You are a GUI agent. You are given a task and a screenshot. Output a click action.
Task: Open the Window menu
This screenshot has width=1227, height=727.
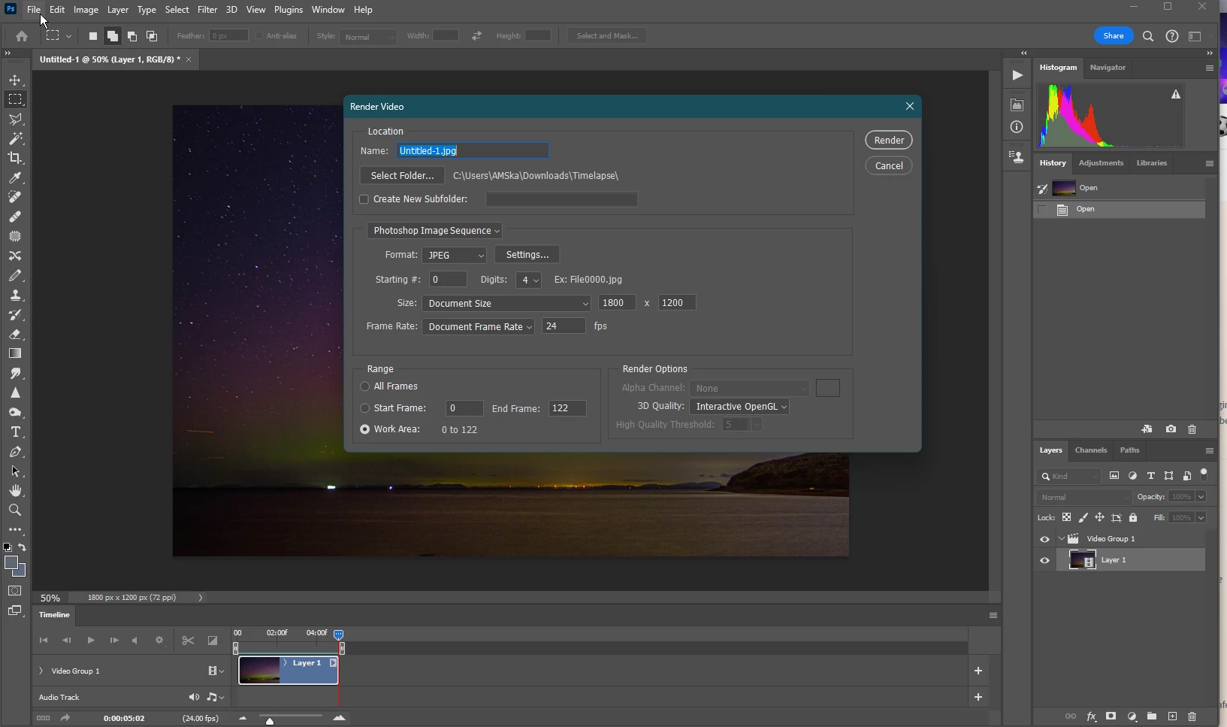click(x=328, y=10)
